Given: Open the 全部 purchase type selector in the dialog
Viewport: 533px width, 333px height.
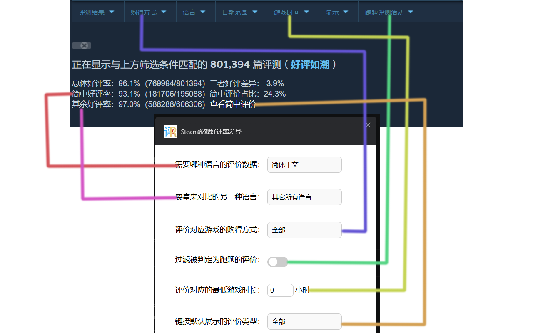Looking at the screenshot, I should coord(304,230).
